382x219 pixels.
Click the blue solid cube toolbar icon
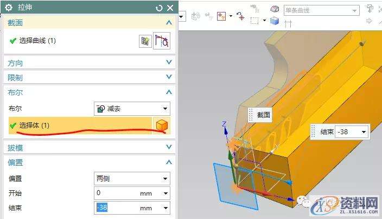click(275, 21)
